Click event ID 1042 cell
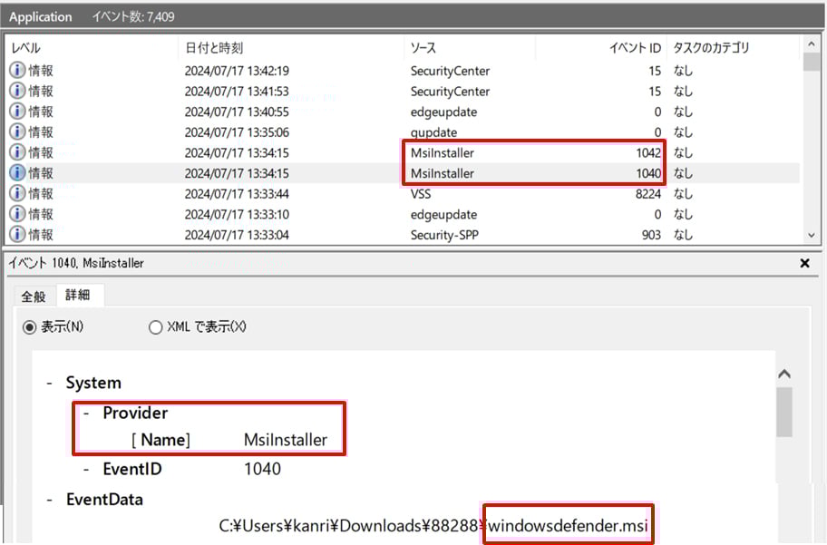This screenshot has width=827, height=545. [x=647, y=153]
